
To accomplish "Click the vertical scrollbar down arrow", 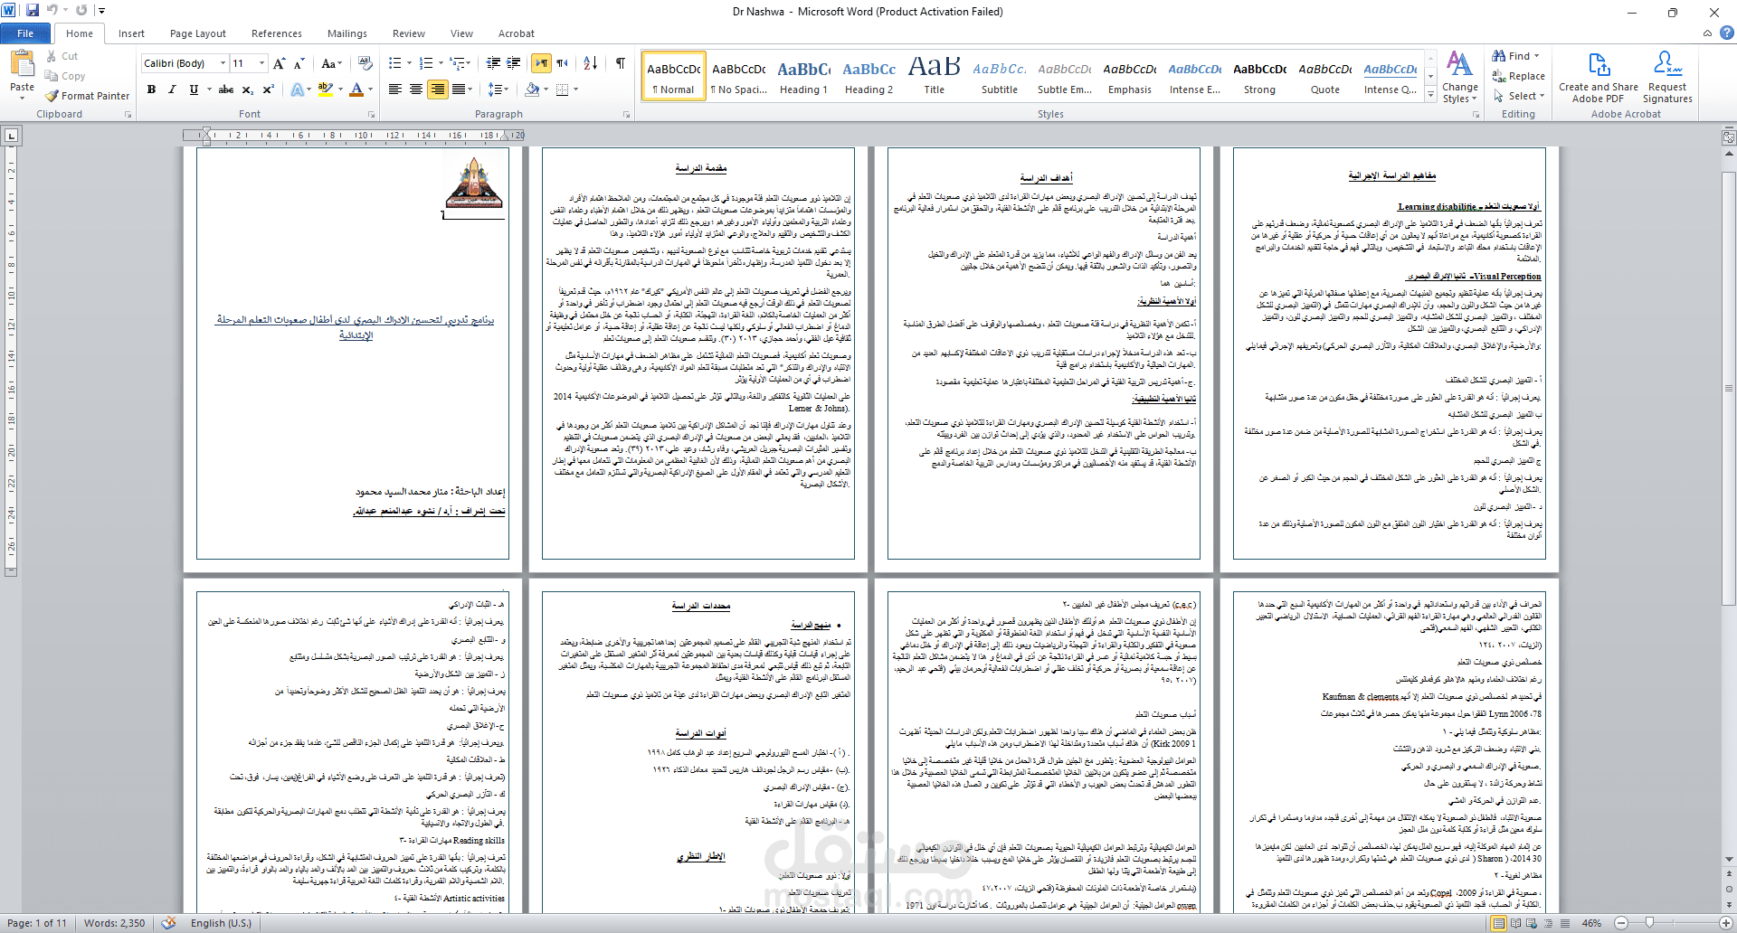I will point(1729,860).
